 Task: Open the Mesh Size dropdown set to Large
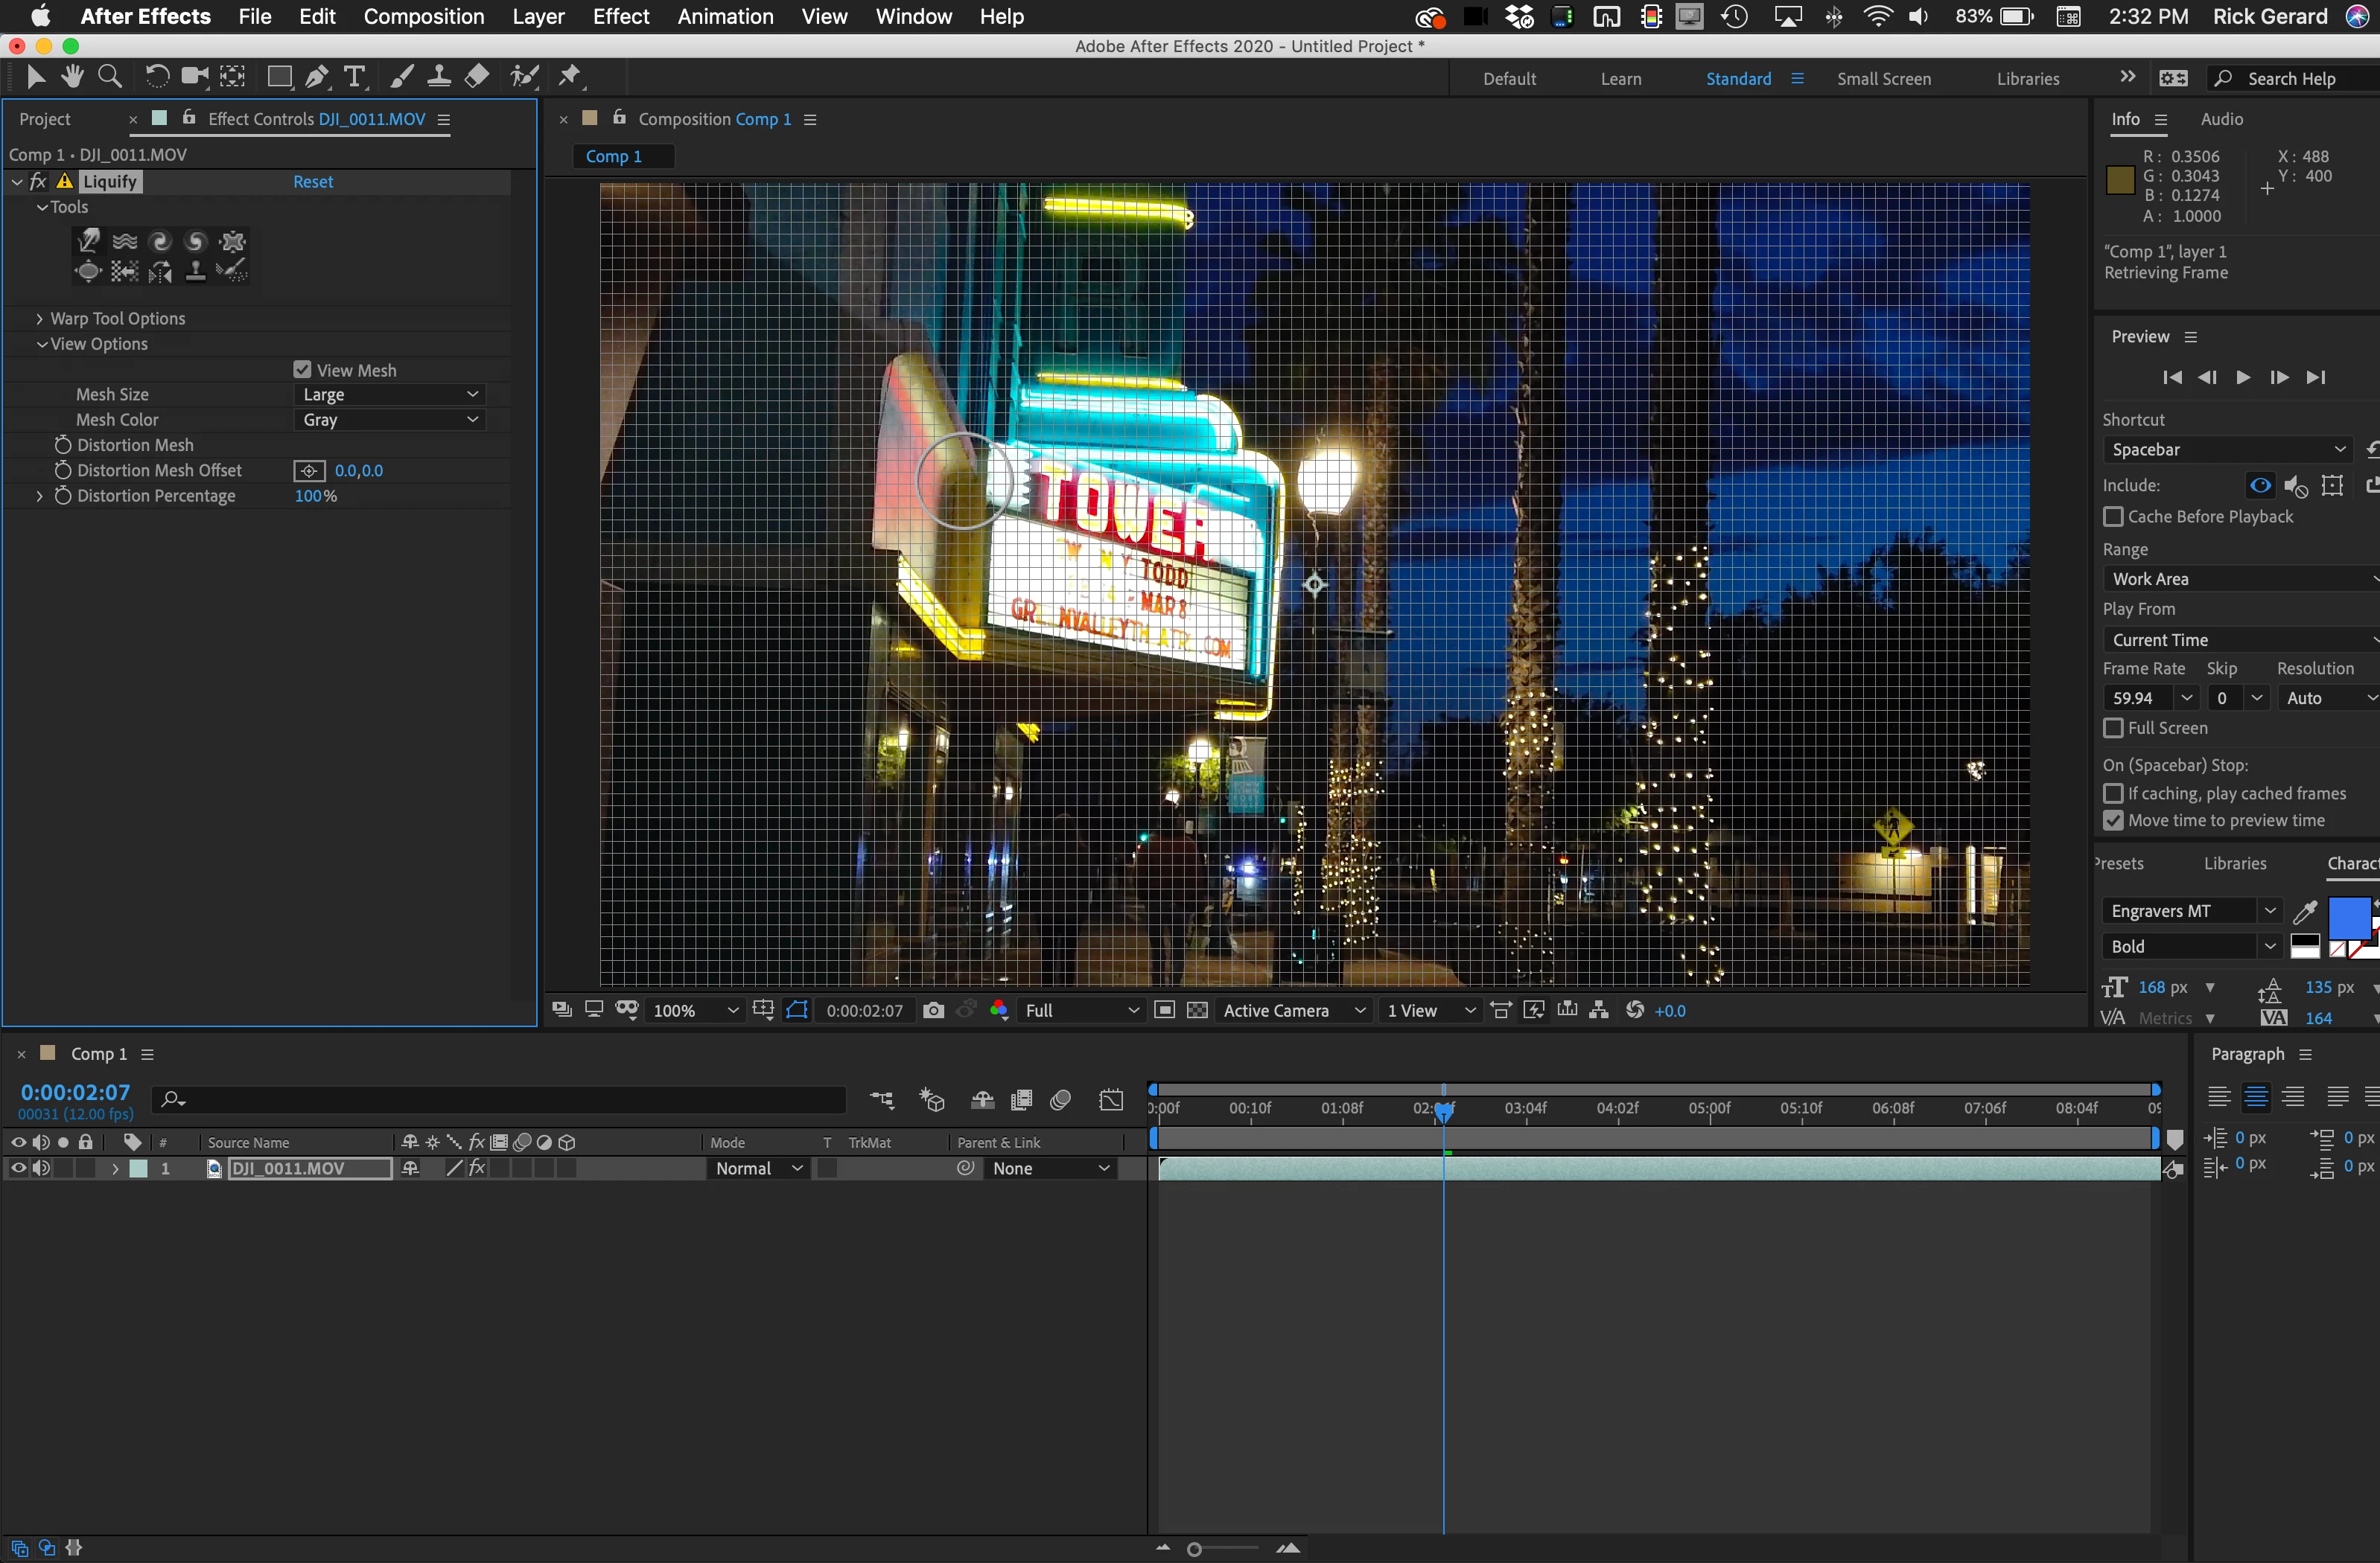click(390, 394)
